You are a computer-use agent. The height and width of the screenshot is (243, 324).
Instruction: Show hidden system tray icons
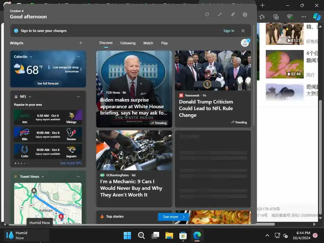click(x=267, y=235)
